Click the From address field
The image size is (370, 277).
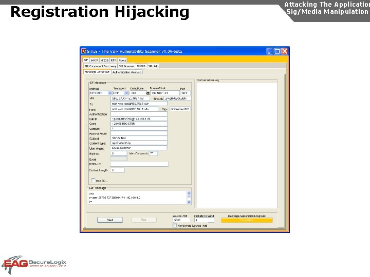(134, 109)
